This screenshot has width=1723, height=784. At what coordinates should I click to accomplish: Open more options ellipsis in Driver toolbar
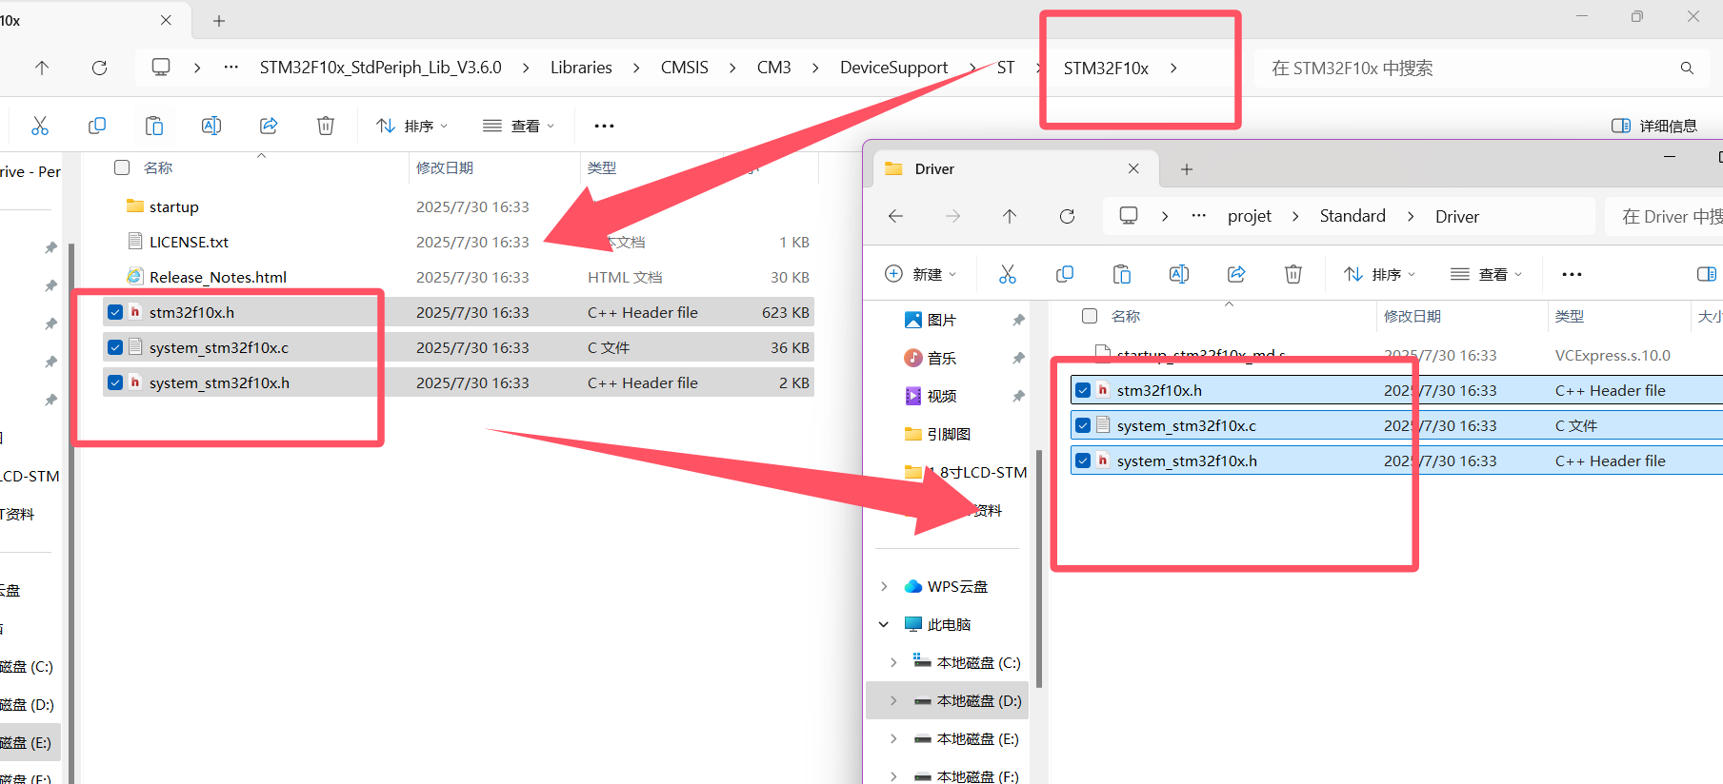coord(1572,274)
